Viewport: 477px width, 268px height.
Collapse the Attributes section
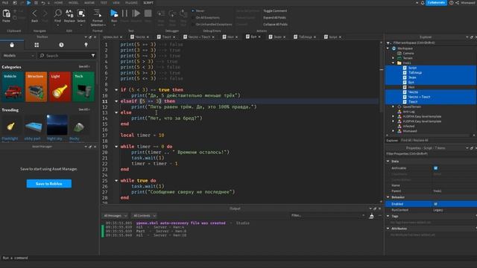(388, 229)
